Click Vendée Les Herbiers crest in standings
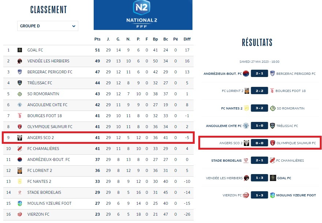 [20, 61]
